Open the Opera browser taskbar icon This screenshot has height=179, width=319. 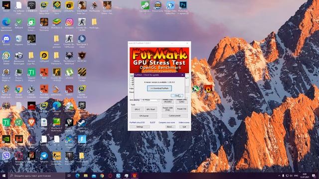110,176
